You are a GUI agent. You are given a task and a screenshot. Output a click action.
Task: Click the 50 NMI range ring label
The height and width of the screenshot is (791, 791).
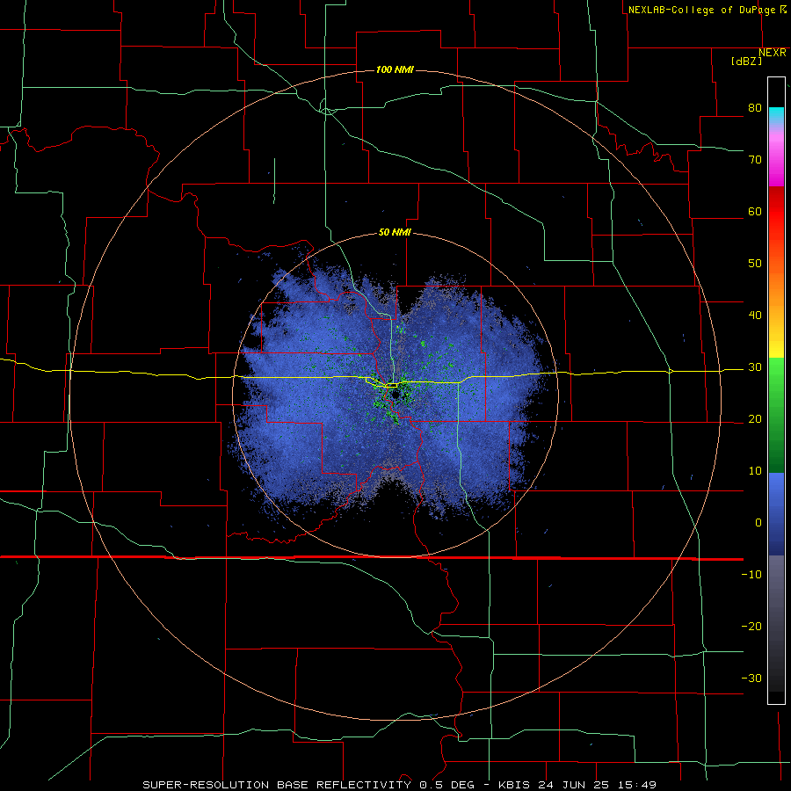[395, 233]
